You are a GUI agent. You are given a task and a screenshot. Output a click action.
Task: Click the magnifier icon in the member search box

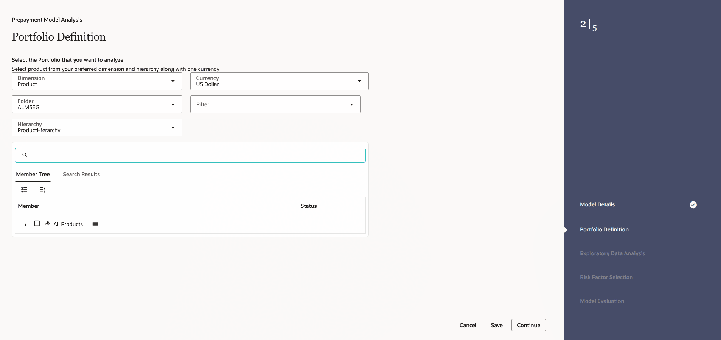click(25, 155)
